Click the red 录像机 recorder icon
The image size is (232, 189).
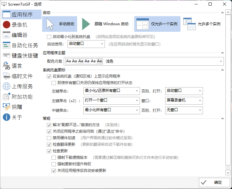point(7,25)
